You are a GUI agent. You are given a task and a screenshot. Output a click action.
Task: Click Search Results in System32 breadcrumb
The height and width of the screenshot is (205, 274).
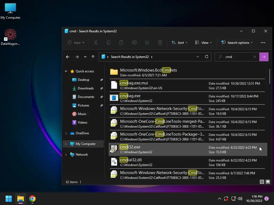[x=130, y=57]
